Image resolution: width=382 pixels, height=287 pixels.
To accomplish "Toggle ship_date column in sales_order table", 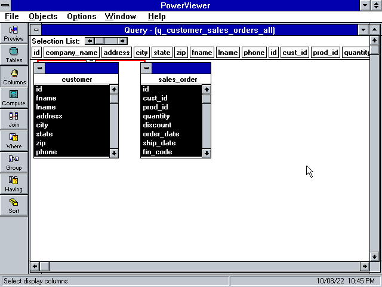I will coord(171,143).
